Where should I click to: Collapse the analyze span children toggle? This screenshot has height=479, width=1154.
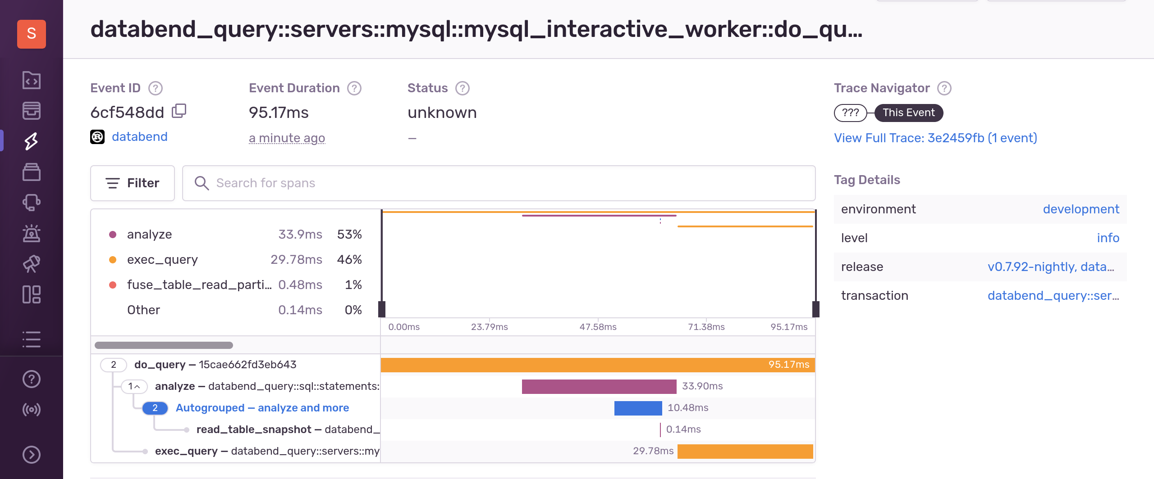point(134,386)
